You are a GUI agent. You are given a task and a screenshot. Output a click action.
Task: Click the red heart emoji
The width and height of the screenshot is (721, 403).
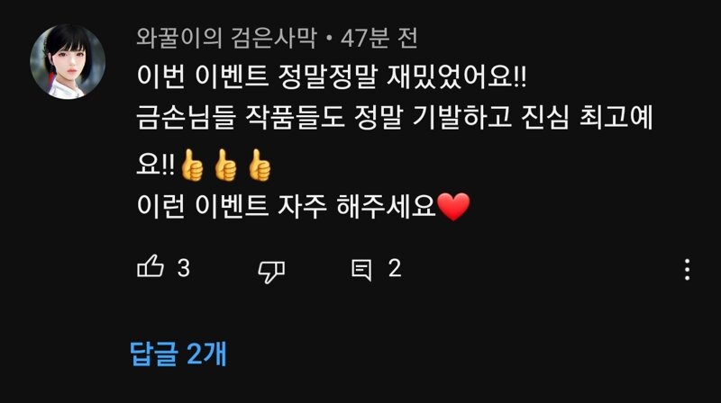(454, 207)
